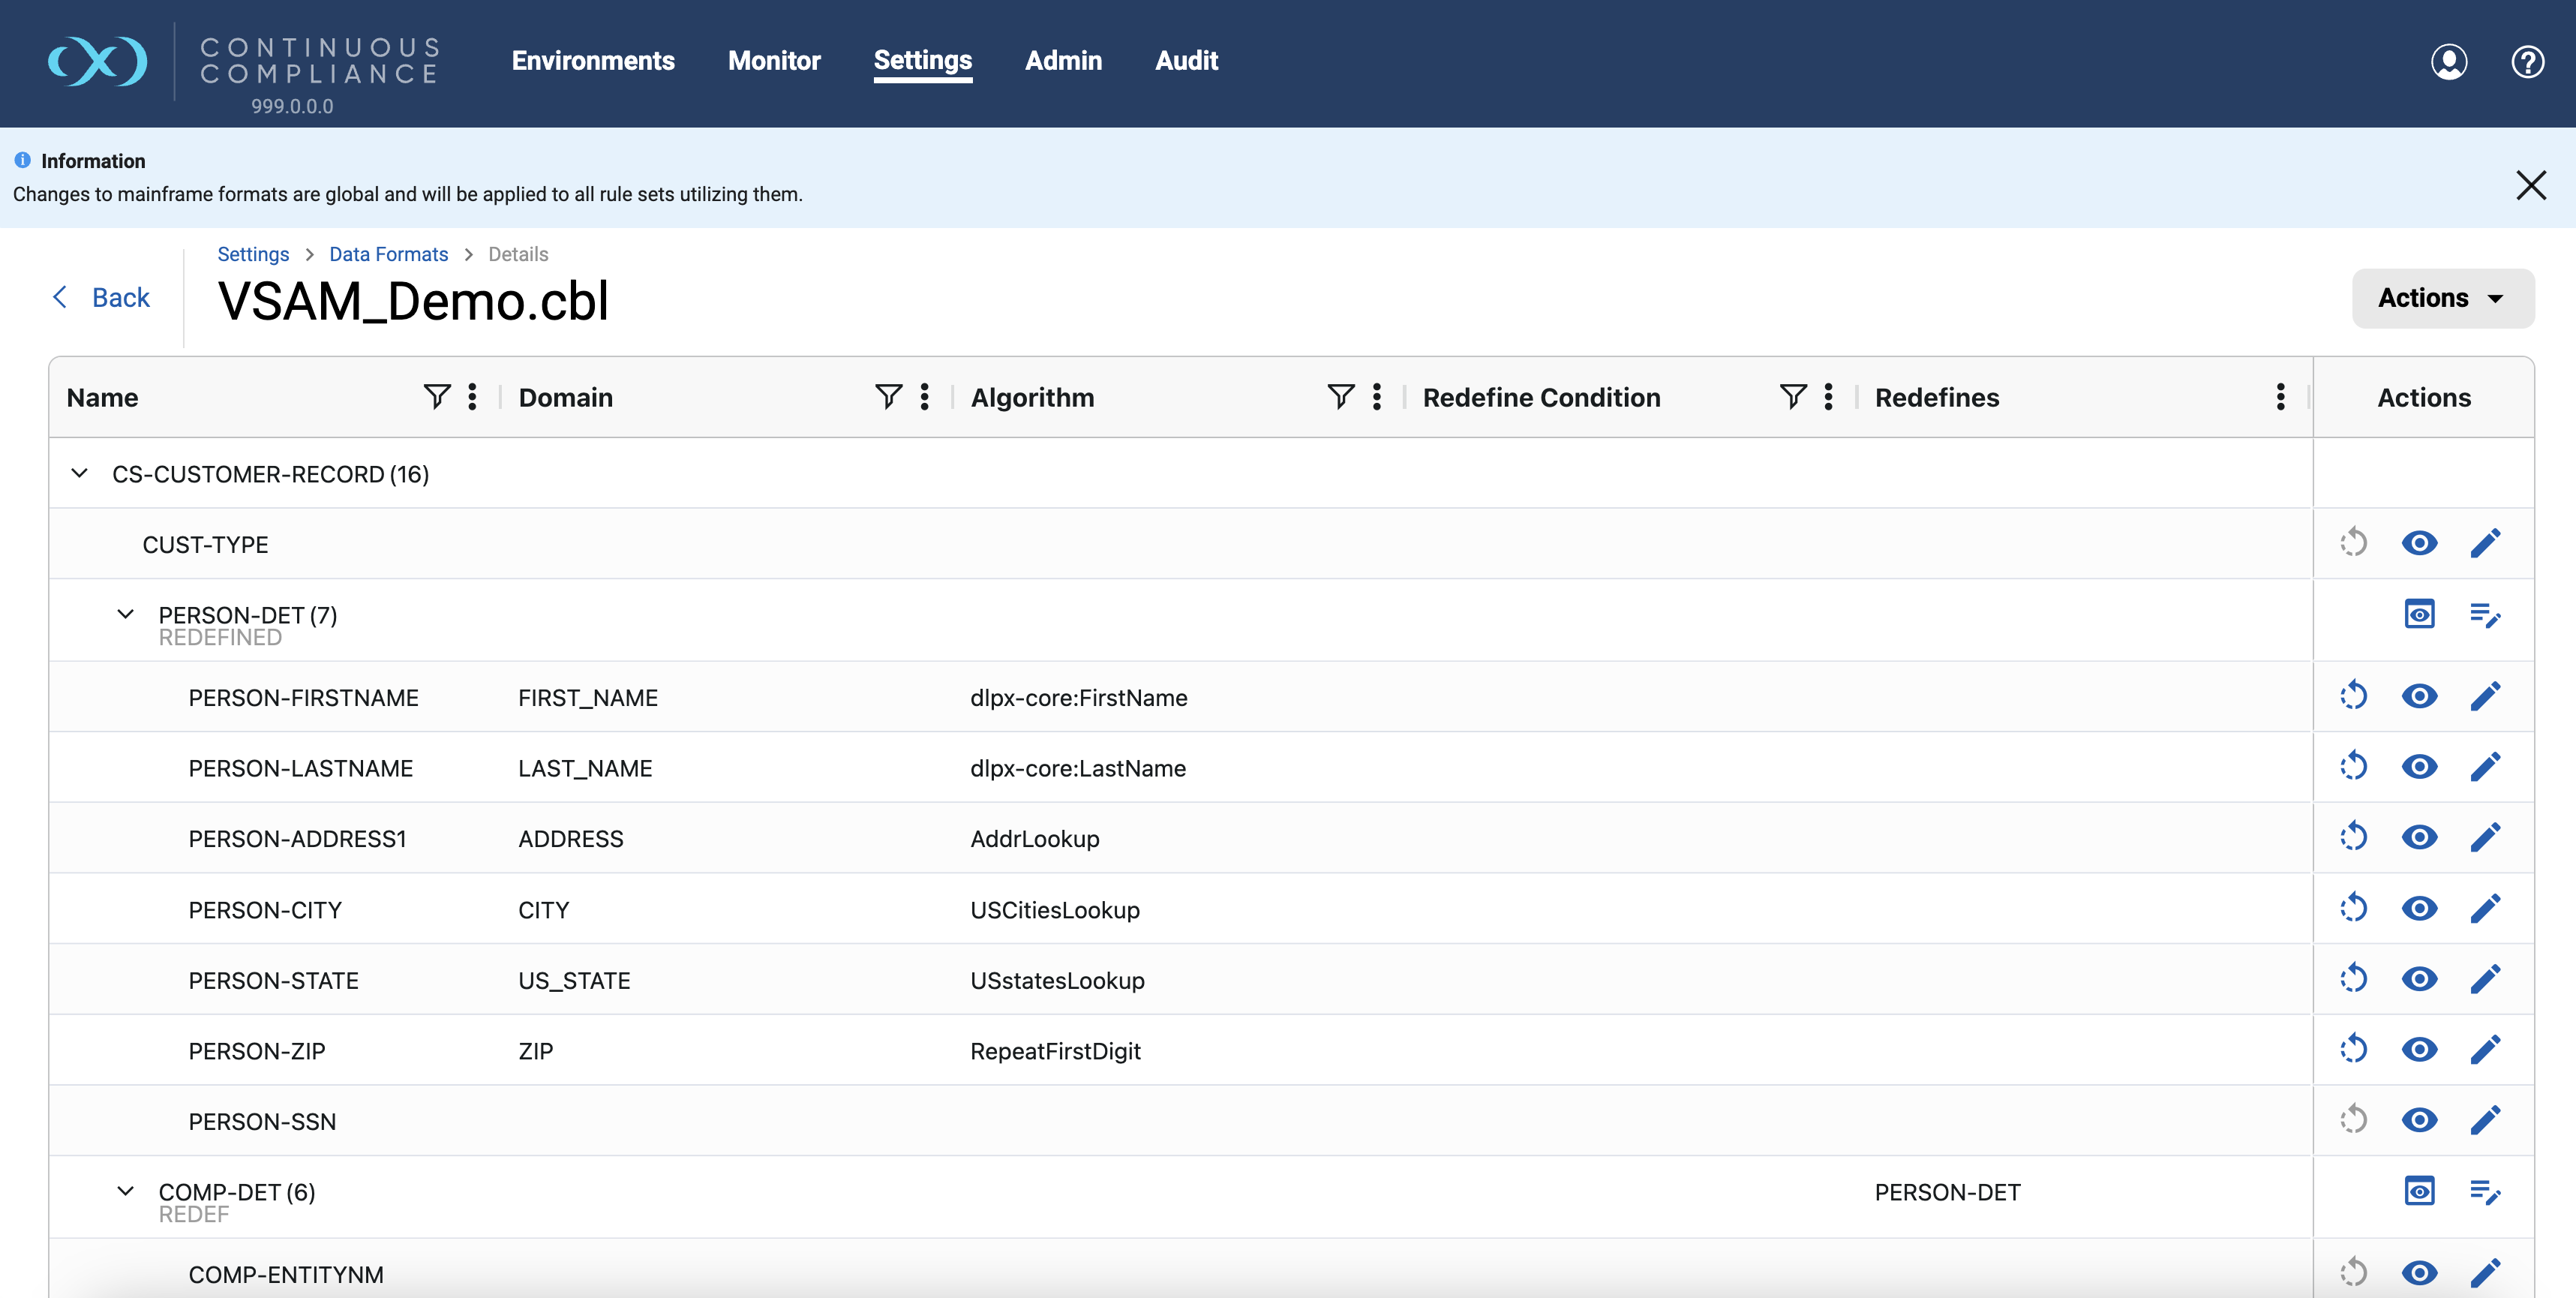This screenshot has height=1298, width=2576.
Task: Dismiss the mainframe formats information banner
Action: coord(2531,185)
